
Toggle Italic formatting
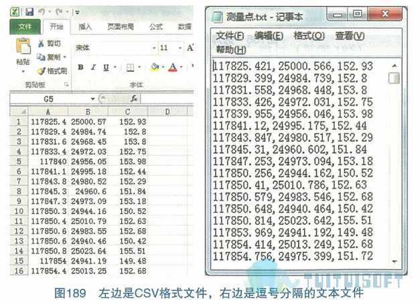click(x=94, y=67)
